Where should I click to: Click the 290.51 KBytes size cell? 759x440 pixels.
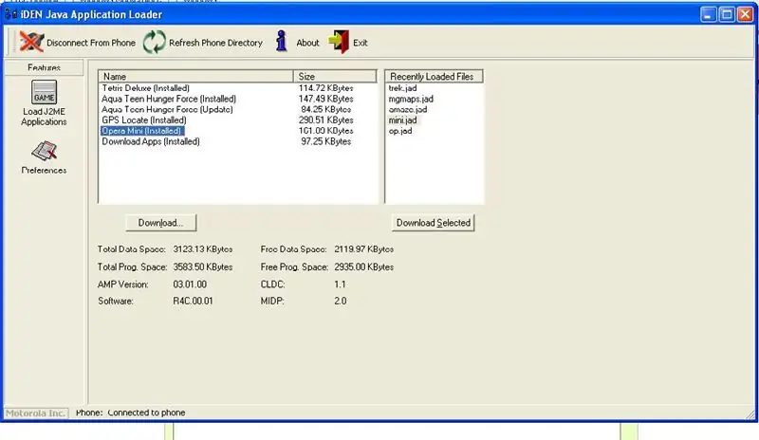pyautogui.click(x=325, y=120)
